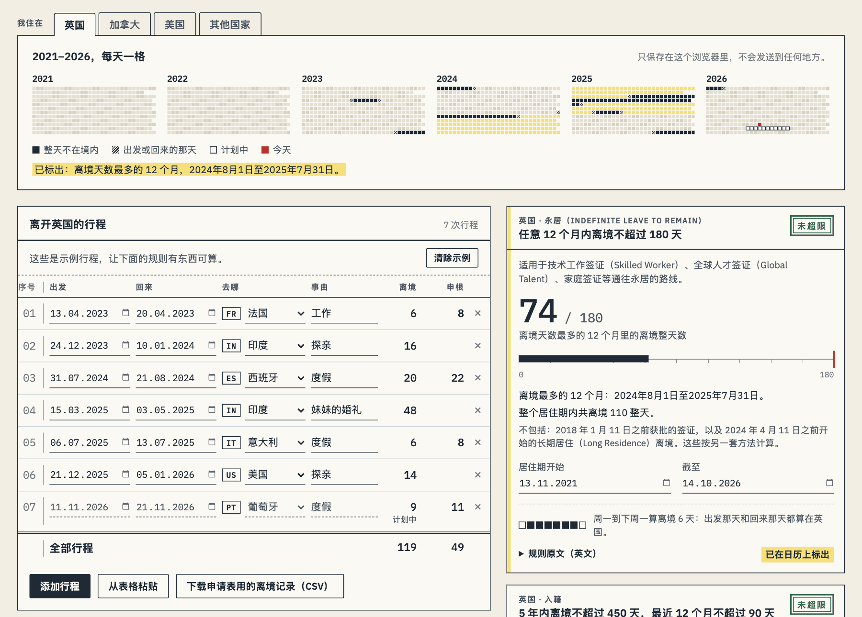
Task: Switch to the 其他国家 tab
Action: point(230,24)
